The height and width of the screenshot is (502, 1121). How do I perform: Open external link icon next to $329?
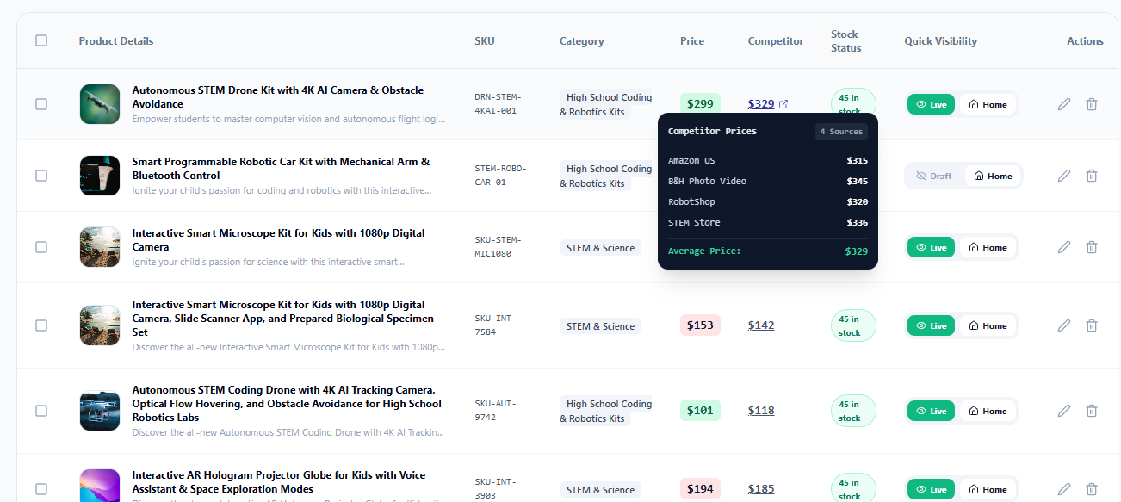(x=783, y=104)
